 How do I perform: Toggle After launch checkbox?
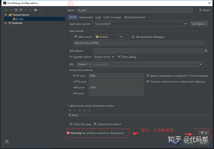point(76,37)
